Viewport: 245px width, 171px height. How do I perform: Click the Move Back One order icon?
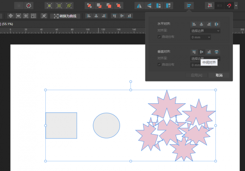pyautogui.click(x=99, y=6)
